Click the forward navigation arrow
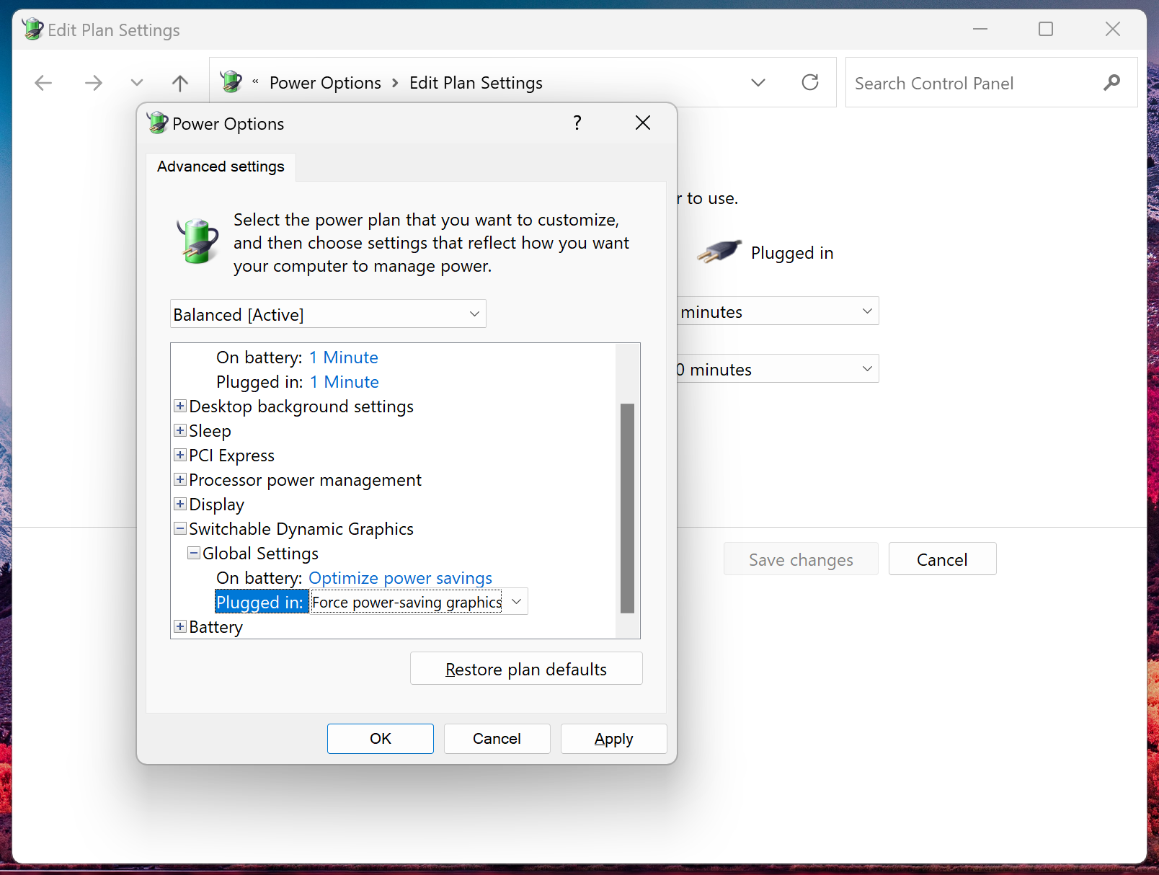This screenshot has height=875, width=1159. point(94,82)
